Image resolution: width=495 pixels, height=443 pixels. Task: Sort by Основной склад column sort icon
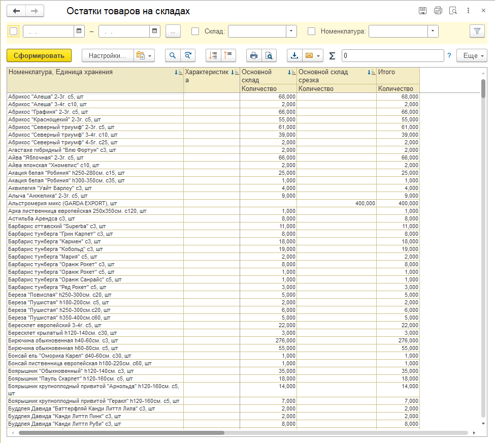[292, 72]
